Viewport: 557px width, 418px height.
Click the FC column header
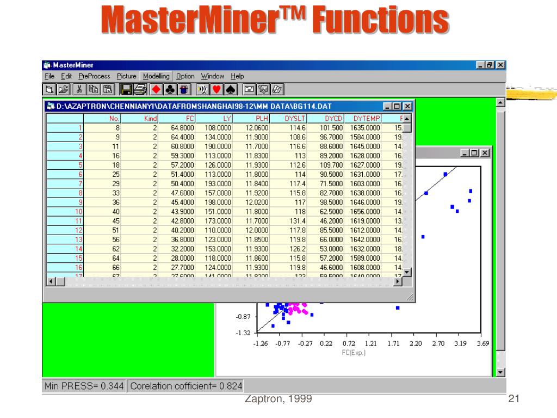click(x=177, y=118)
